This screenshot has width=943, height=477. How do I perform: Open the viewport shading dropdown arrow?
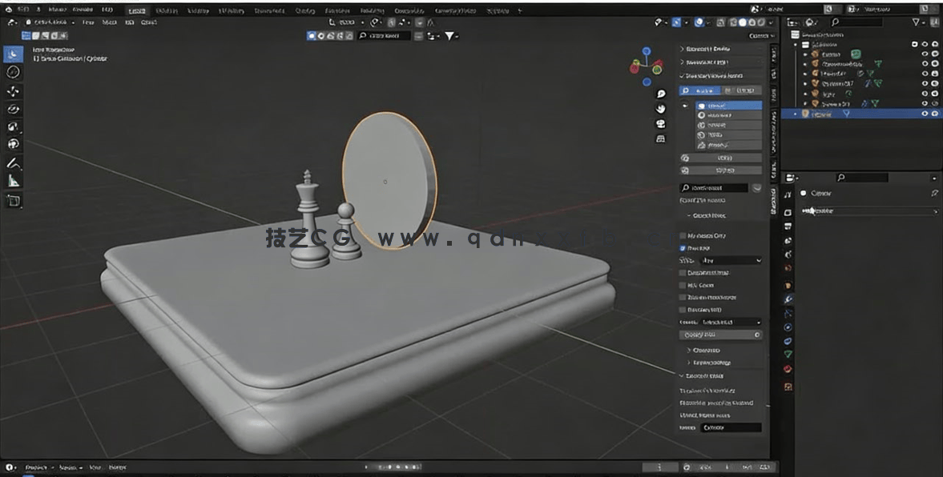(771, 23)
